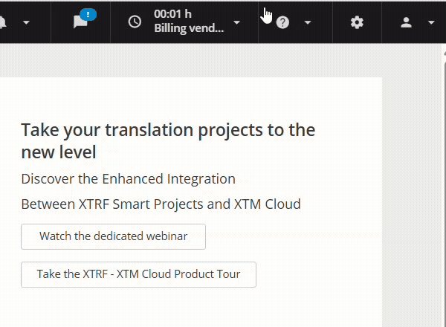446x327 pixels.
Task: Open the settings gear icon
Action: coord(357,22)
